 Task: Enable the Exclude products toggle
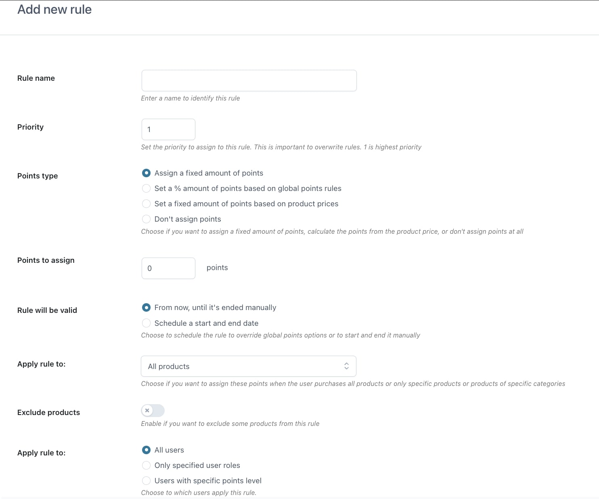pos(153,411)
